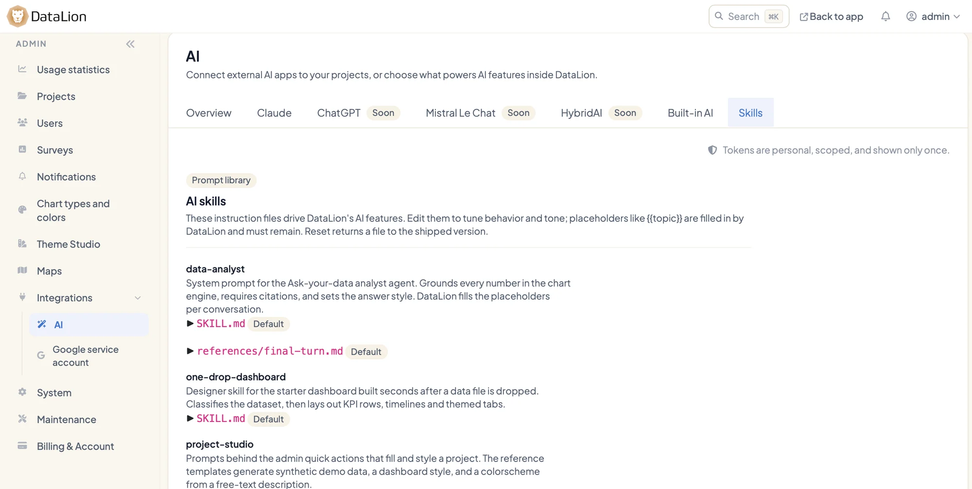
Task: Click the Prompt library badge
Action: click(221, 180)
